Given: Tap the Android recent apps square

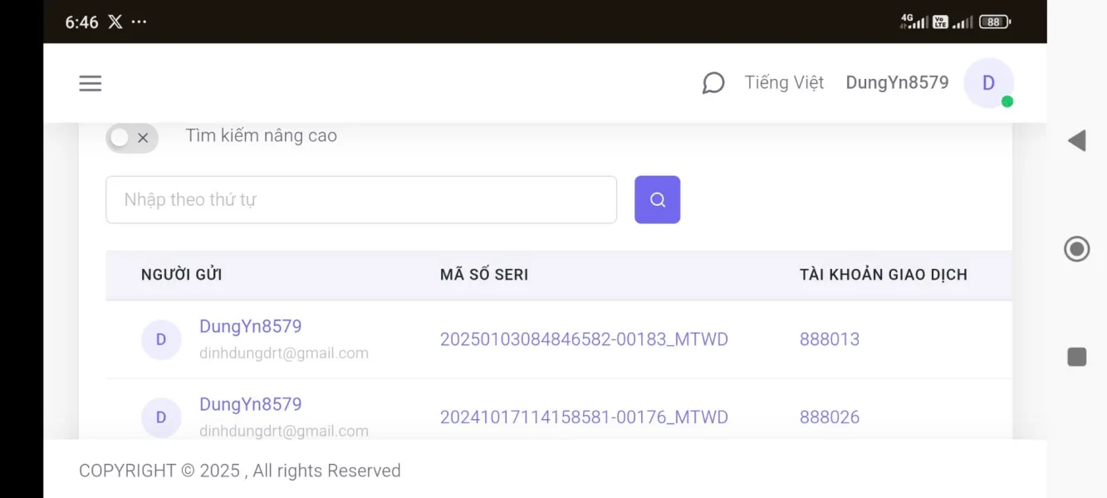Looking at the screenshot, I should click(1076, 357).
